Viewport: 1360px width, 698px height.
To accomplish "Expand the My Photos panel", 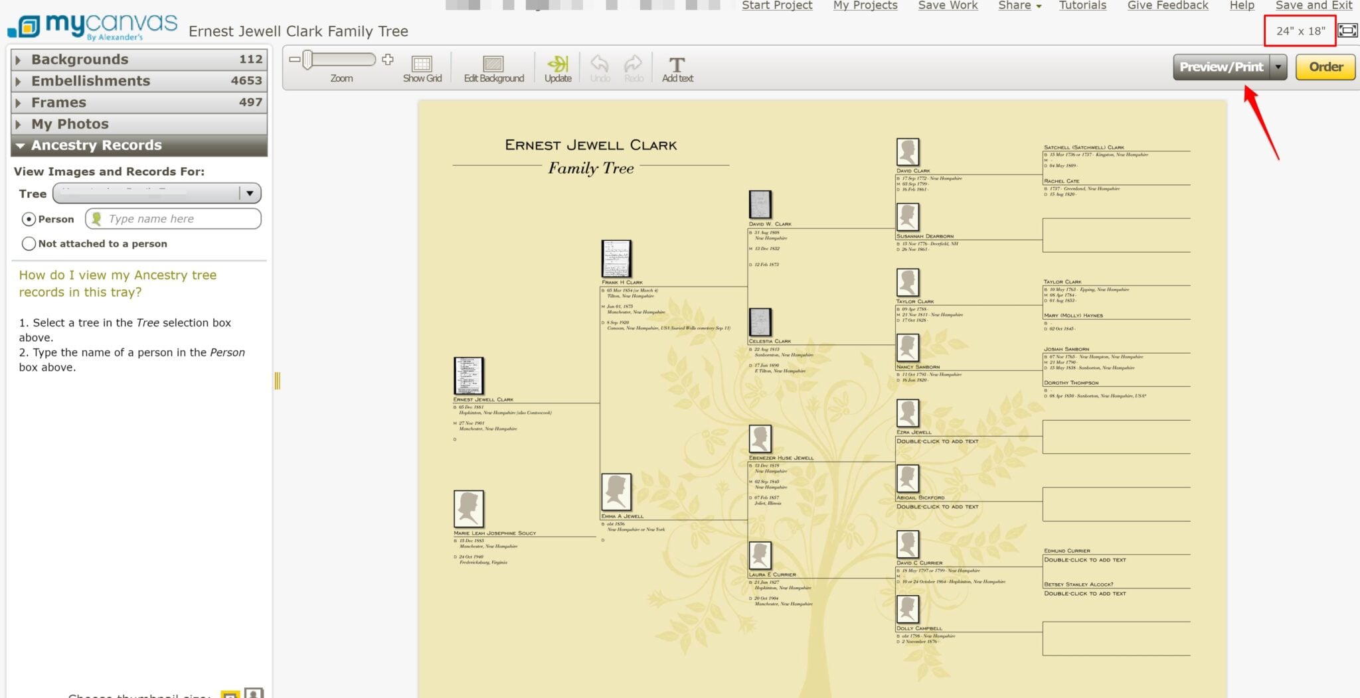I will coord(70,123).
